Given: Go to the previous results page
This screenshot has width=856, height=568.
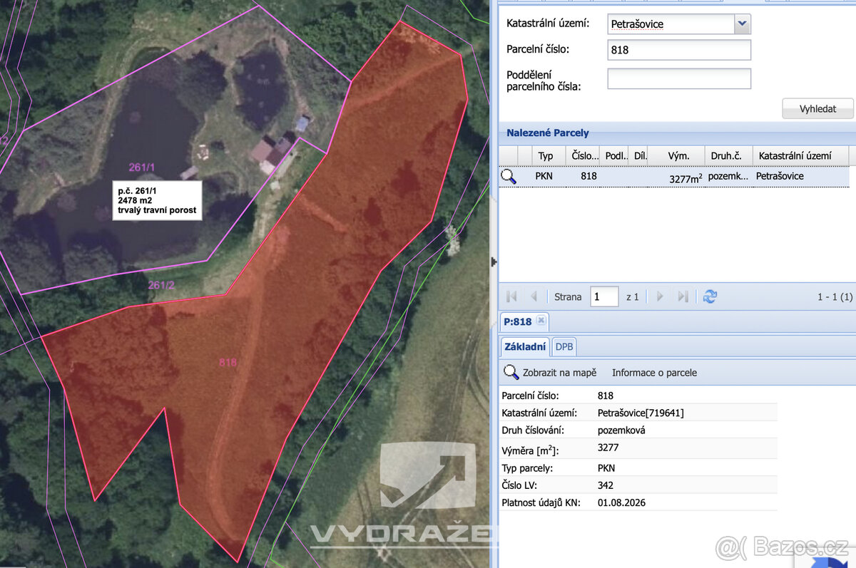Looking at the screenshot, I should [x=533, y=296].
